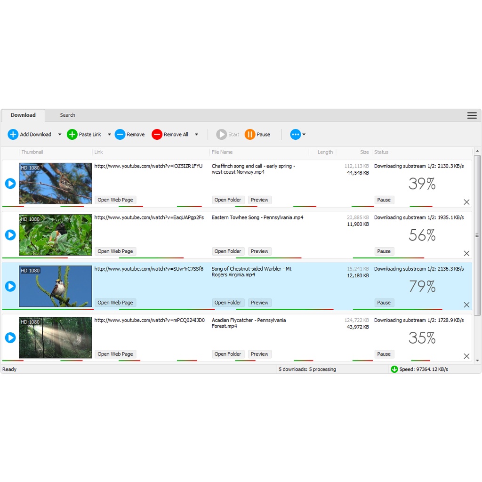Image resolution: width=482 pixels, height=482 pixels.
Task: Open Web Page for Acadian Flycatcher video
Action: 115,354
